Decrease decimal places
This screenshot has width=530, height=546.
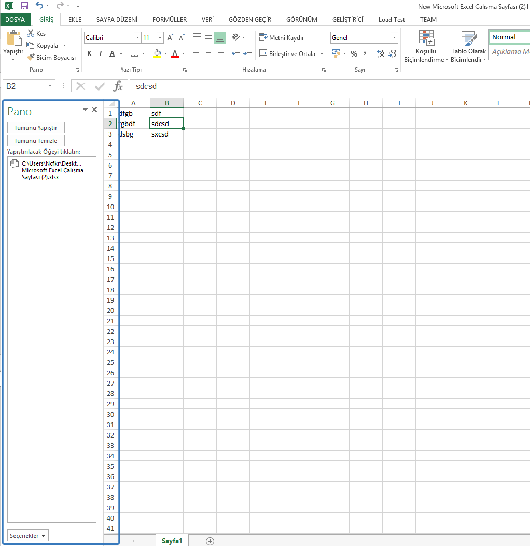pyautogui.click(x=393, y=53)
